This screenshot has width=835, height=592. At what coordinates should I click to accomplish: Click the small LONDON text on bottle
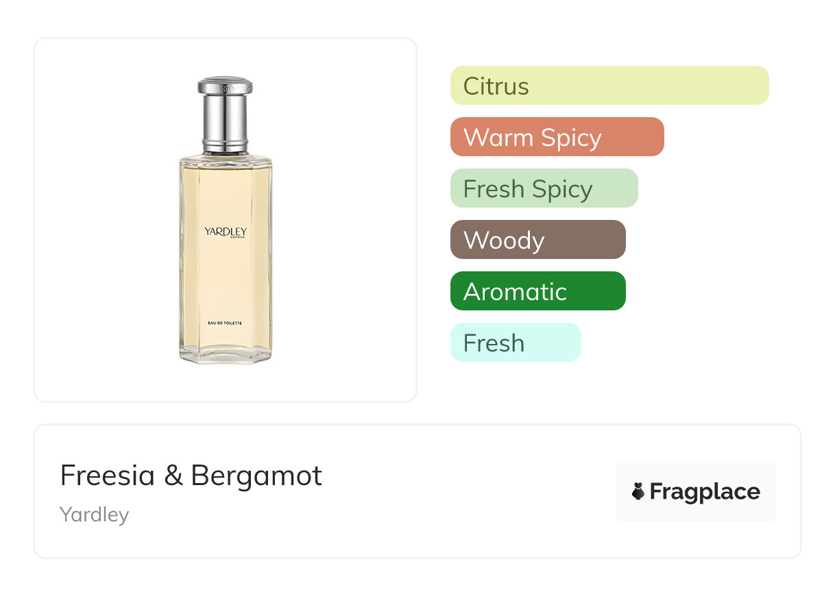point(237,237)
